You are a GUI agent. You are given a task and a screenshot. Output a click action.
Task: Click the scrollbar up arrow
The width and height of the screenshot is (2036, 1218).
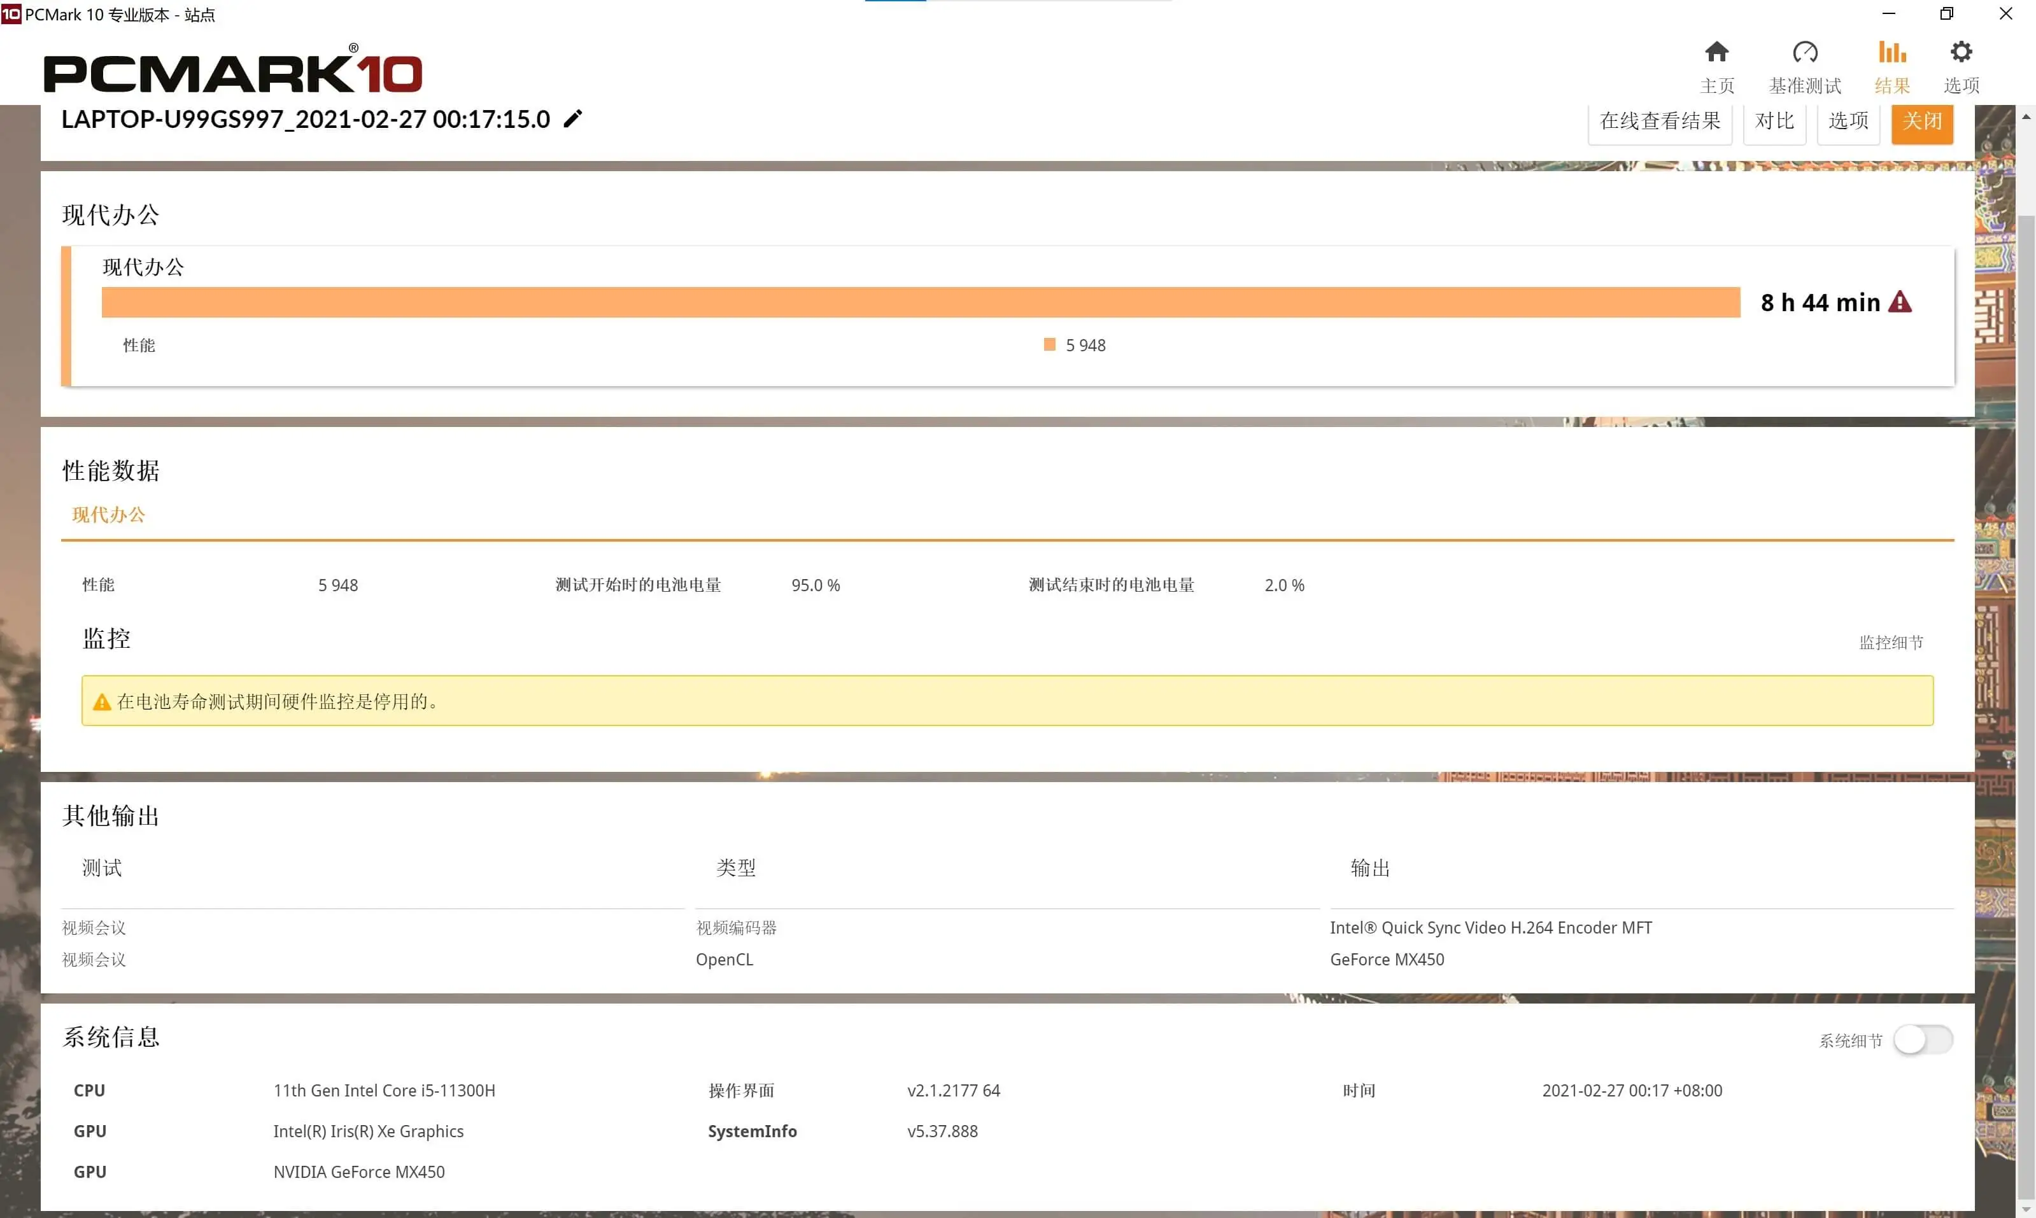pos(2025,116)
